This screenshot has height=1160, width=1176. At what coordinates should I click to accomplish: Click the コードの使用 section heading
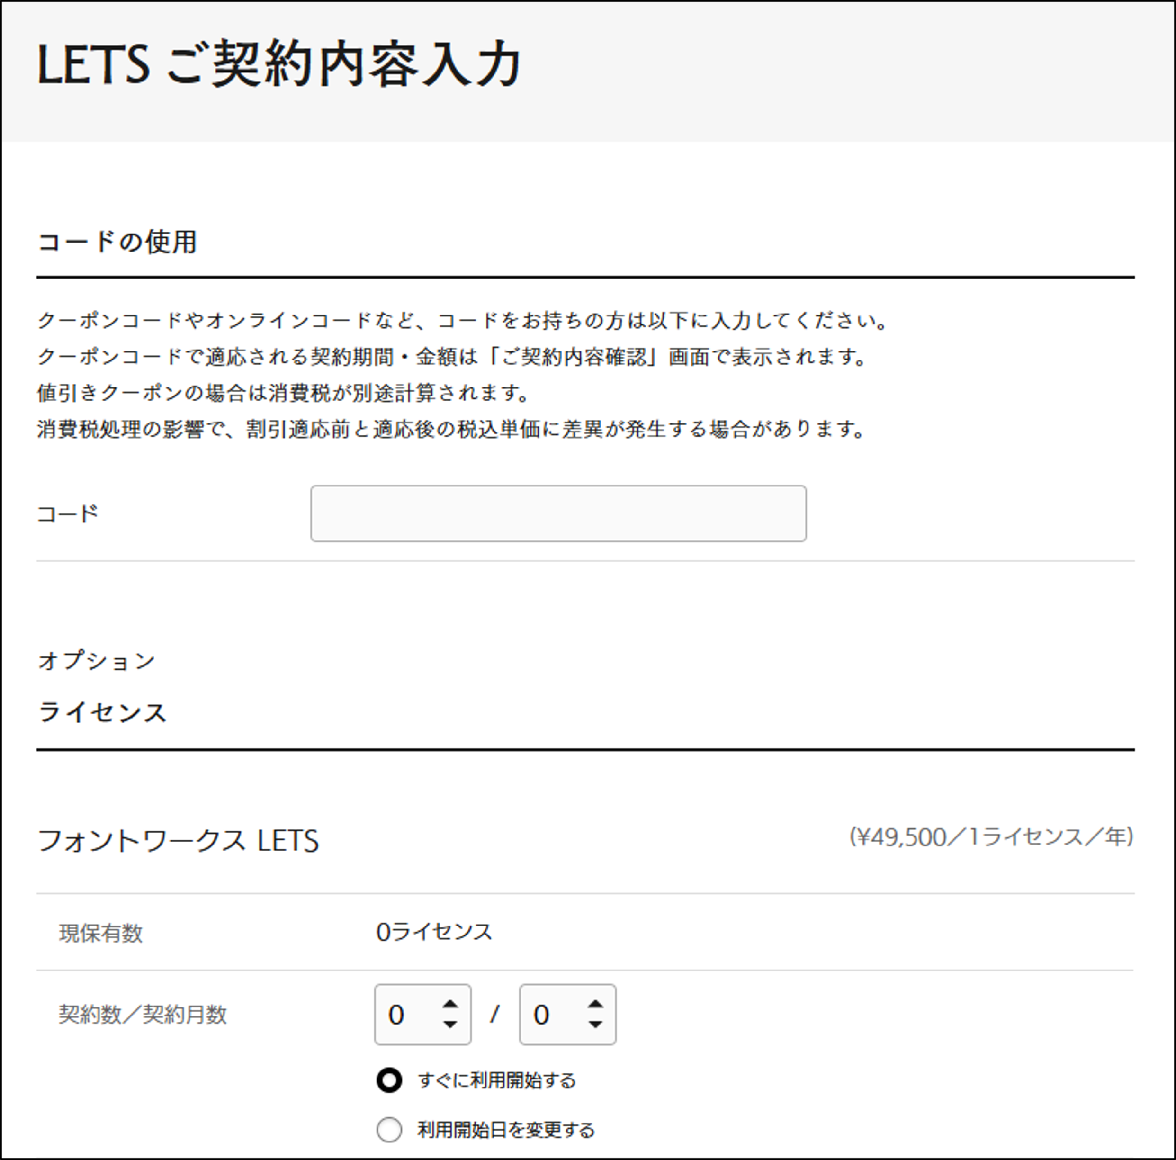pos(117,242)
